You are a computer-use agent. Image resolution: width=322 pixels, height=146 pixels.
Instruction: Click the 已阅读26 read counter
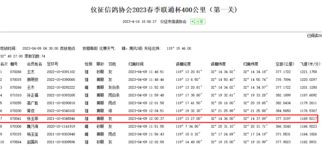pos(314,36)
